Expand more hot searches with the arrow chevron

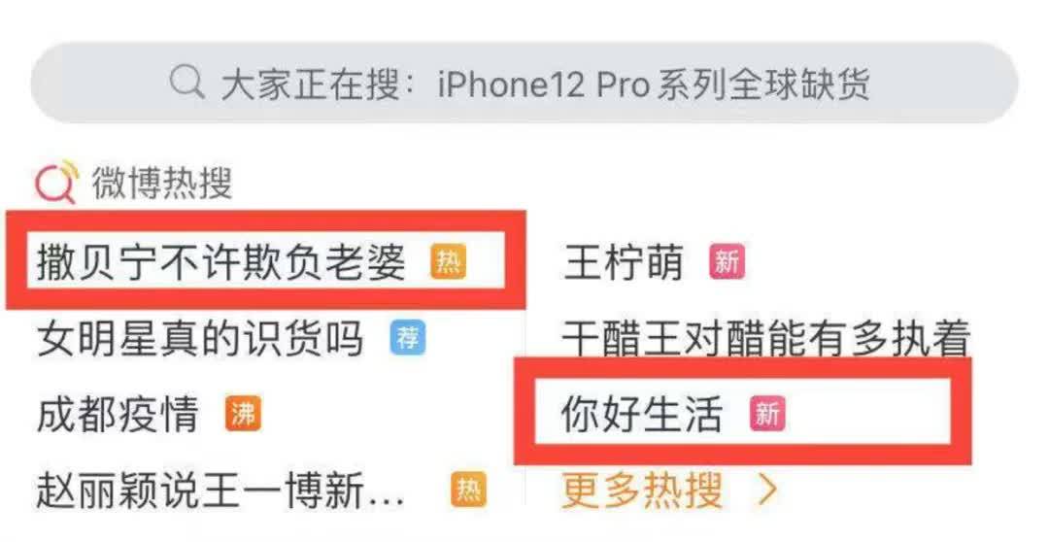tap(767, 491)
